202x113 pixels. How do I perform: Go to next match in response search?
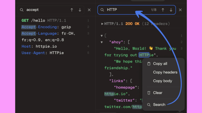click(x=171, y=10)
